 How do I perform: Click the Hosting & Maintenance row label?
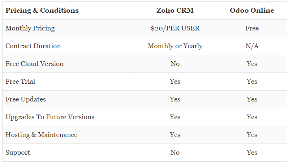tap(42, 135)
